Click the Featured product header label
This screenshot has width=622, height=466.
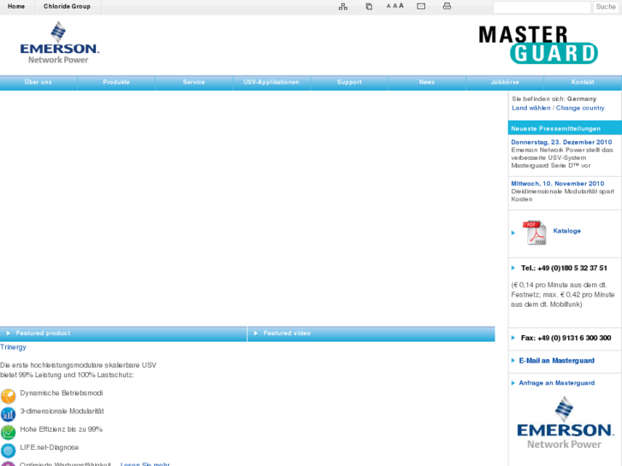coord(43,333)
